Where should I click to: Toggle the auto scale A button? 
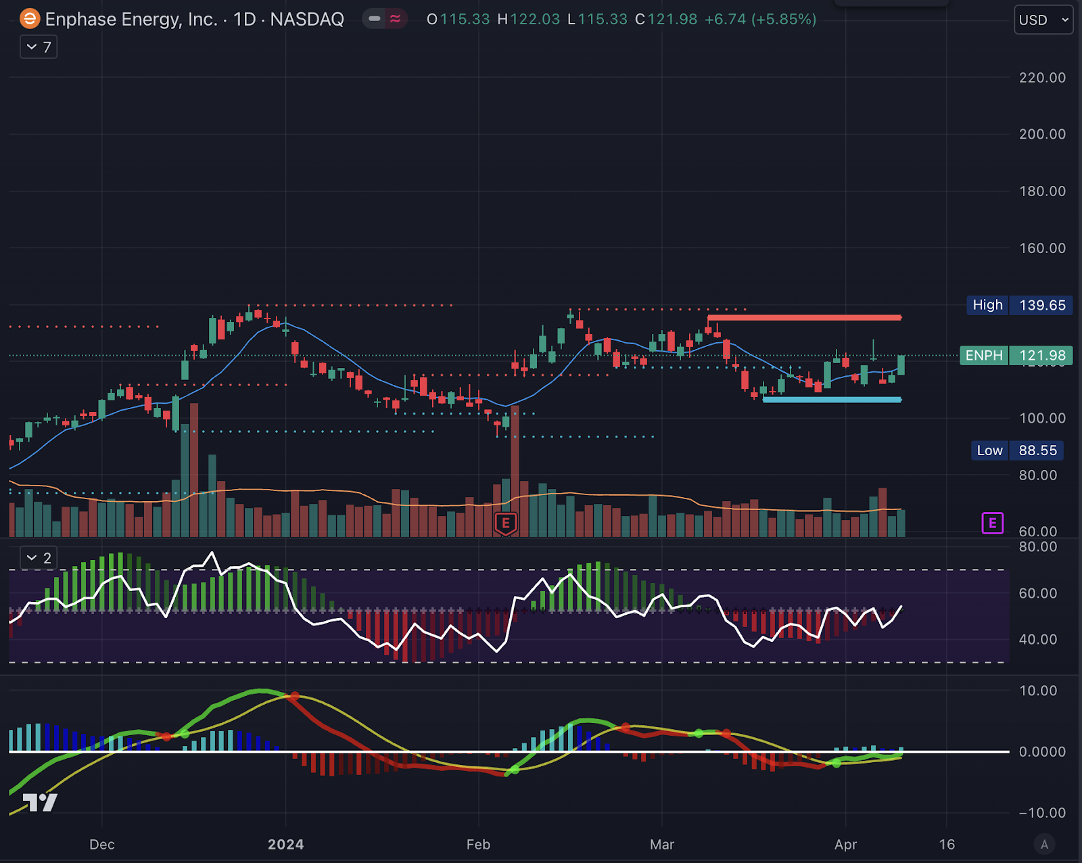(x=1044, y=844)
